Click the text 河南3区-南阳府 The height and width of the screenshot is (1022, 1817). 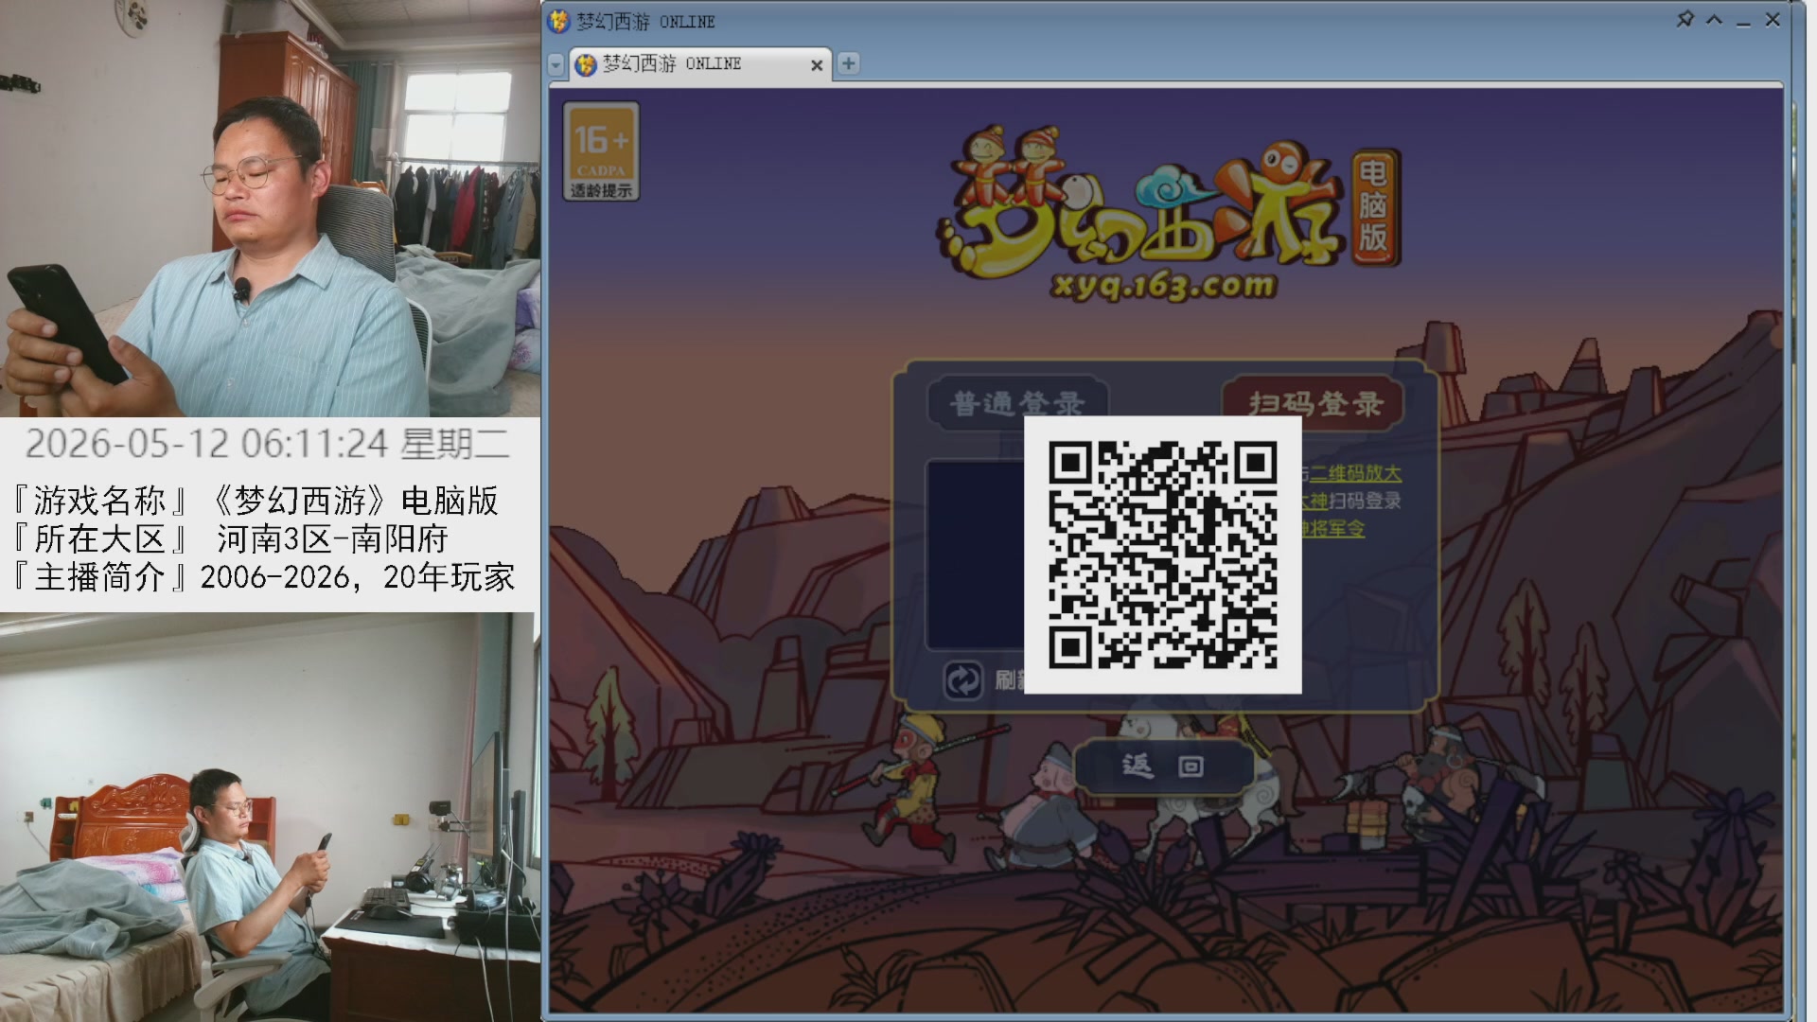pos(332,539)
